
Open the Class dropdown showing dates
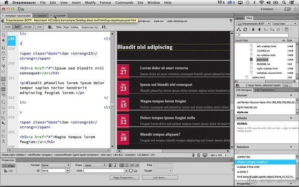pyautogui.click(x=94, y=165)
